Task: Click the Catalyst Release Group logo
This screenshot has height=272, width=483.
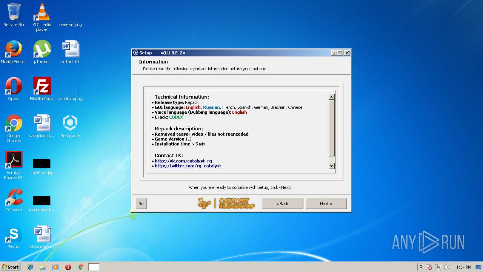Action: coord(226,204)
